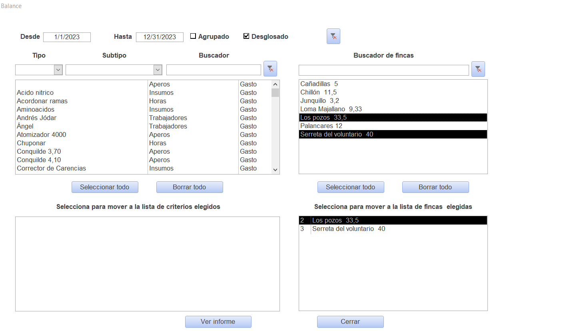This screenshot has width=563, height=331.
Task: Click Borrar todo under the criteria list
Action: click(190, 187)
